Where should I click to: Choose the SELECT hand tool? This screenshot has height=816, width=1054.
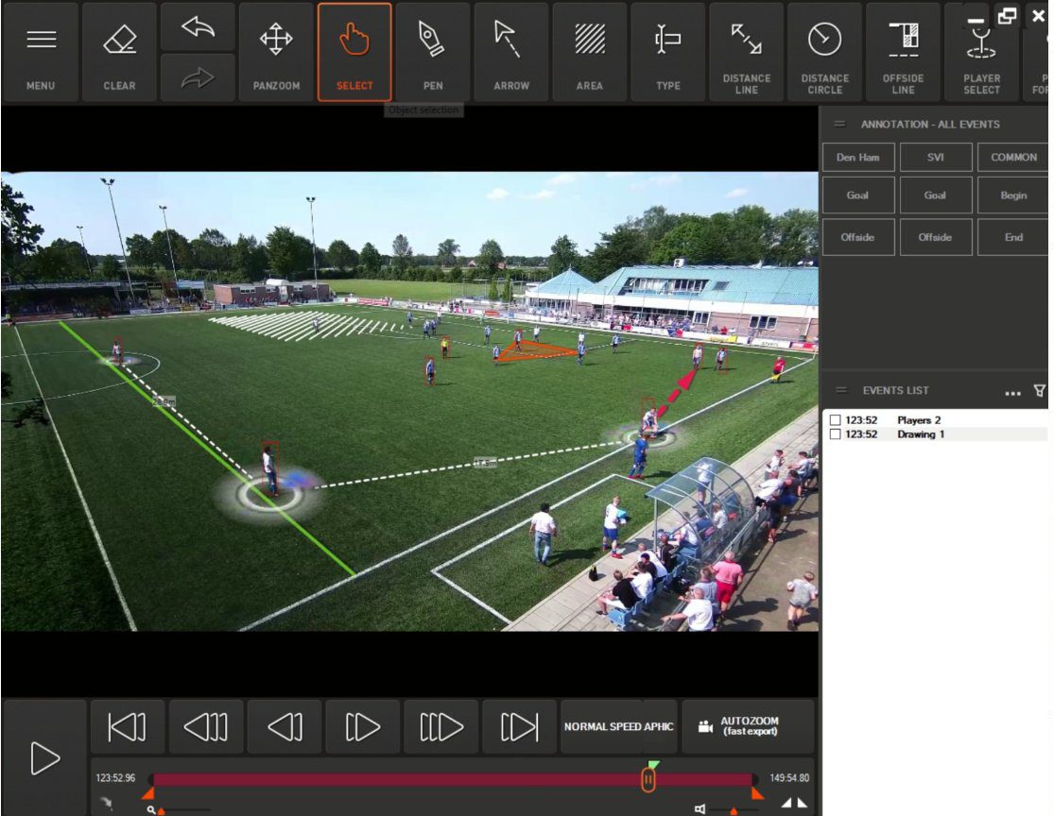pyautogui.click(x=354, y=52)
